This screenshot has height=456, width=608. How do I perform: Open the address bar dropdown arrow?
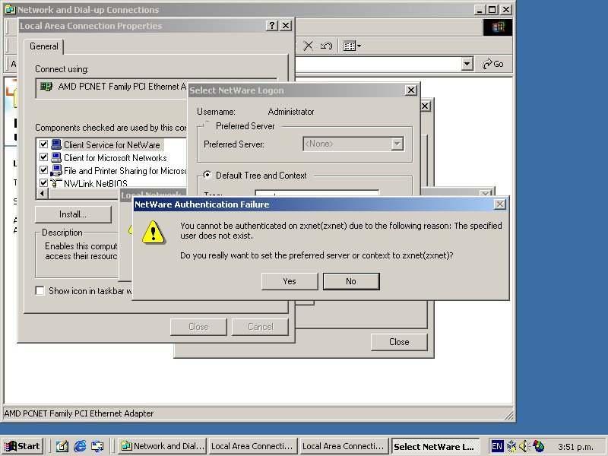click(x=467, y=64)
